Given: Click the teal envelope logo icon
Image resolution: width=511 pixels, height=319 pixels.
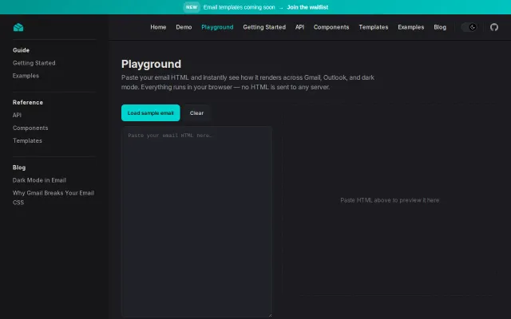Looking at the screenshot, I should pos(18,27).
